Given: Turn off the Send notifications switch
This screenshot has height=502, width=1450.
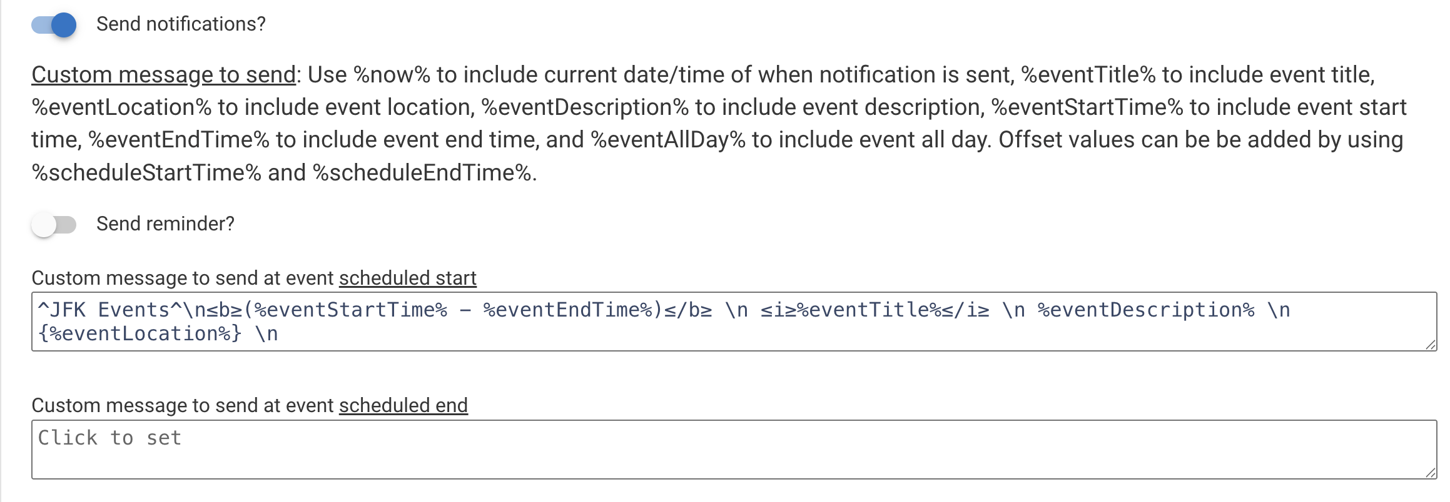Looking at the screenshot, I should click(54, 25).
